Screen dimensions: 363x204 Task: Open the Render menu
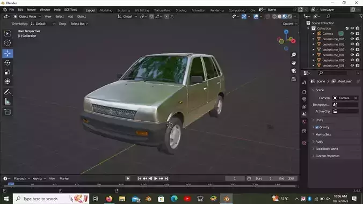click(31, 10)
